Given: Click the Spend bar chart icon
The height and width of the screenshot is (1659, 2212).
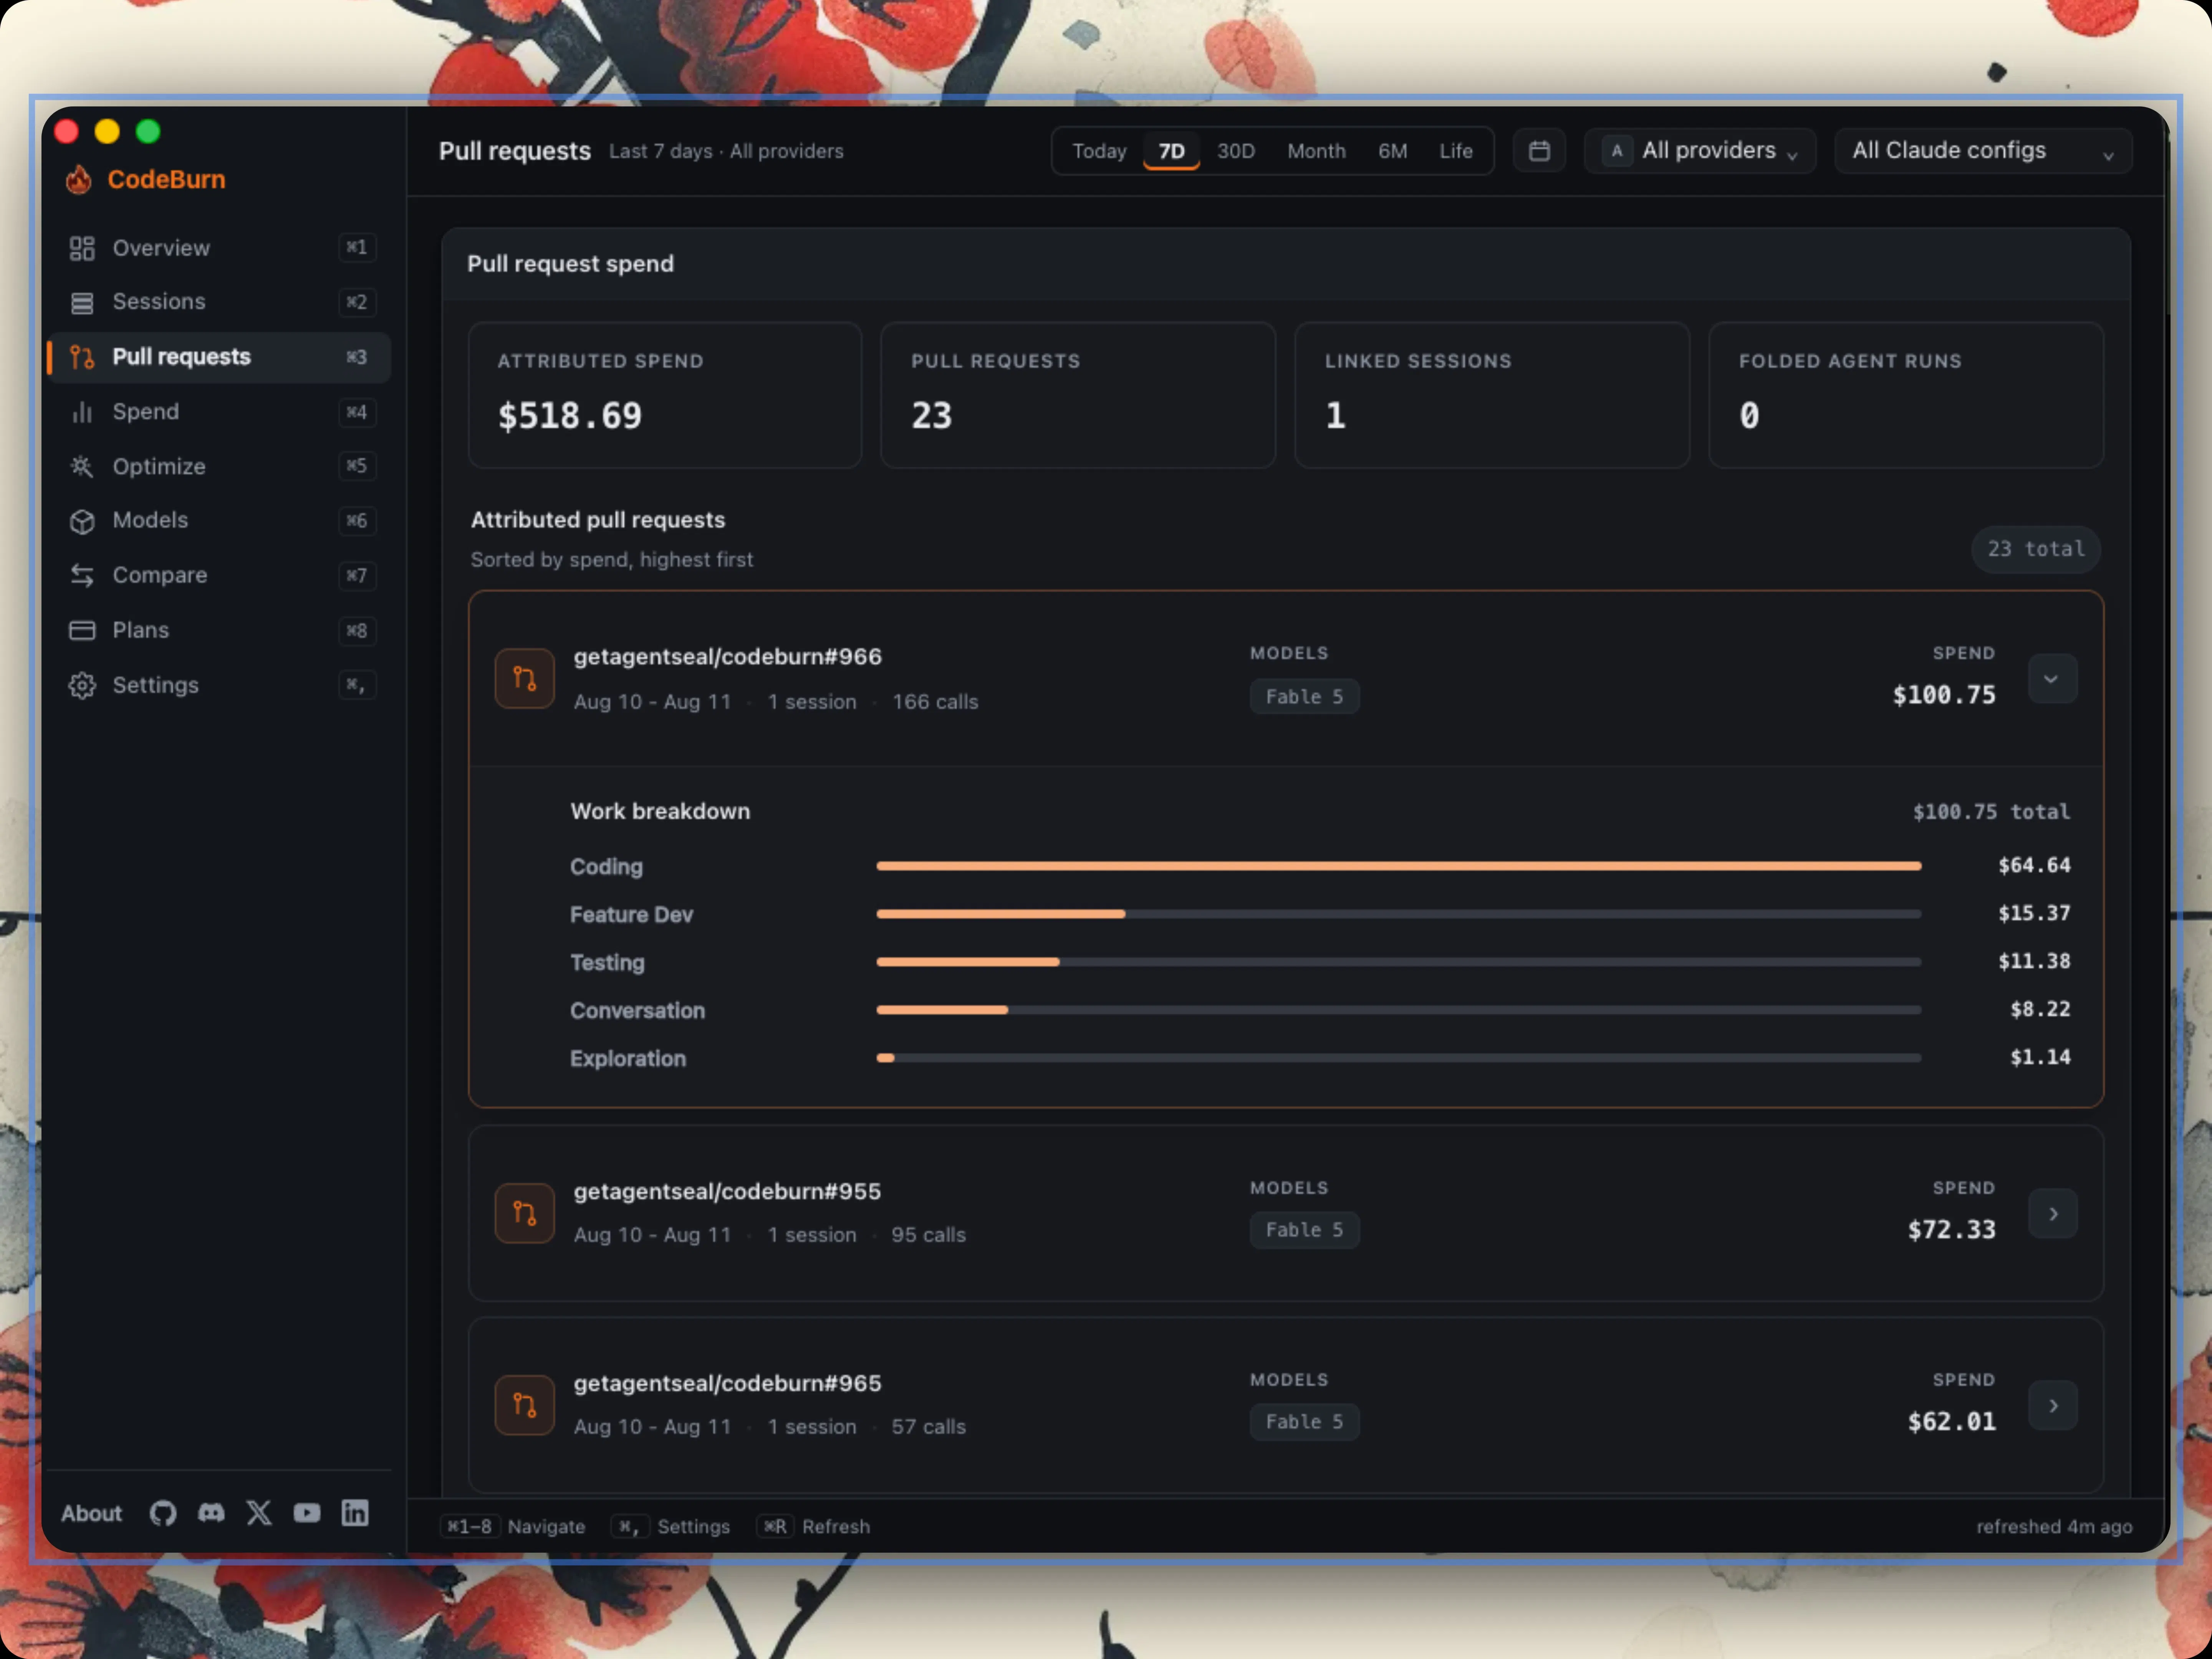Looking at the screenshot, I should 82,412.
